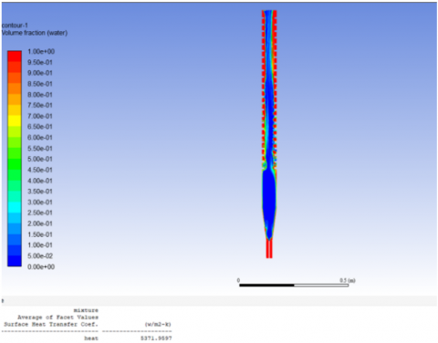
Task: Select legend value 2.50e-01
Action: pos(40,213)
